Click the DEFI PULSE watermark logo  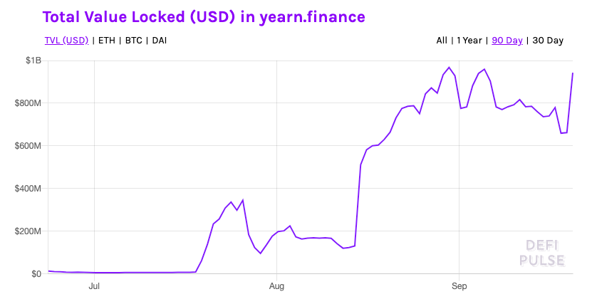coord(545,253)
